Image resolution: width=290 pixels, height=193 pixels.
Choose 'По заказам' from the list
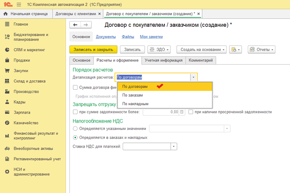coord(132,95)
